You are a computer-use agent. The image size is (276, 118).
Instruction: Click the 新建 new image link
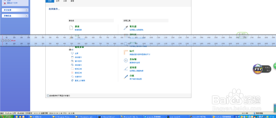pyautogui.click(x=77, y=26)
